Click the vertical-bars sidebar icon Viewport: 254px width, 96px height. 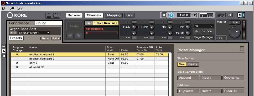4,56
